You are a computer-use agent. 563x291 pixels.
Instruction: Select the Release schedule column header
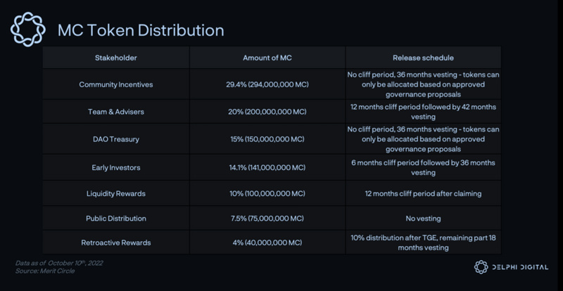coord(423,58)
